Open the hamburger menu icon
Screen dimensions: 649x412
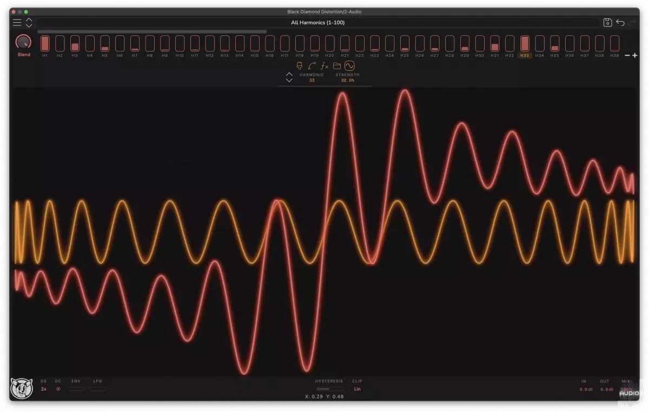point(17,22)
